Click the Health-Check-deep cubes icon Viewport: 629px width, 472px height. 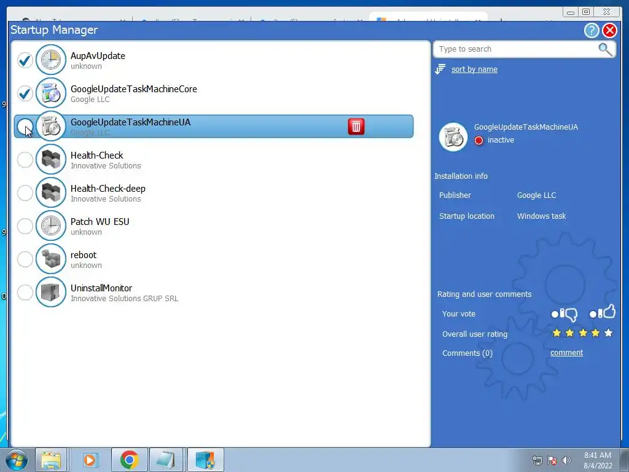coord(51,192)
